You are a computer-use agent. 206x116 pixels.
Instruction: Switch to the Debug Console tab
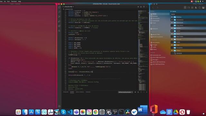tap(80, 92)
